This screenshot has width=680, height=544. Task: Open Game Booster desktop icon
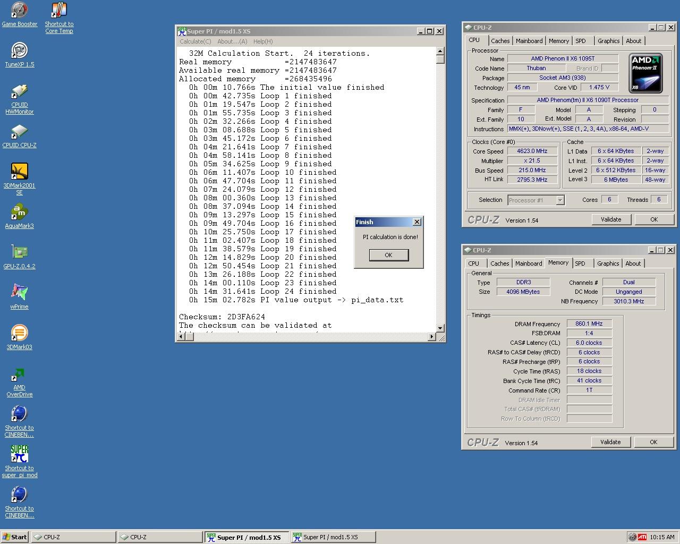point(20,14)
